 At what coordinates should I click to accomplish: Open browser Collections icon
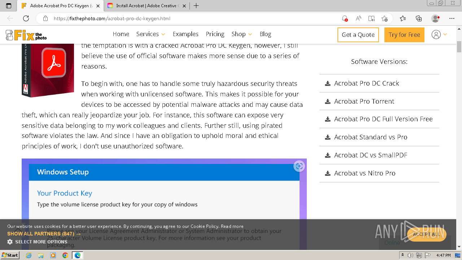point(419,18)
